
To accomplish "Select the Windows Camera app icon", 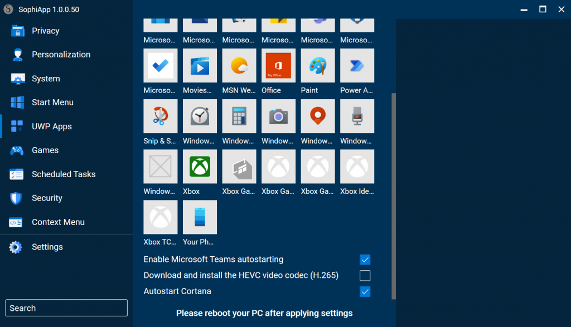I will 278,116.
